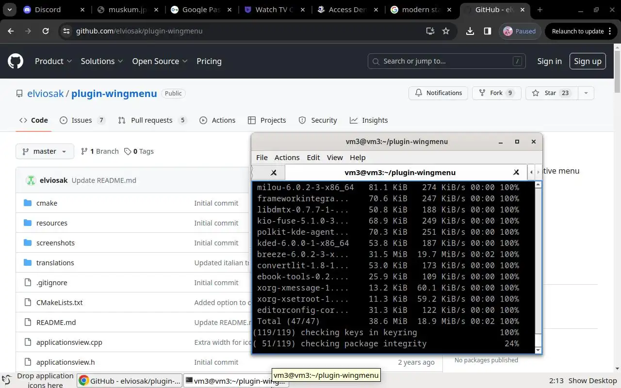Screen dimensions: 621x388
Task: Click the 1 Branch link
Action: (99, 151)
